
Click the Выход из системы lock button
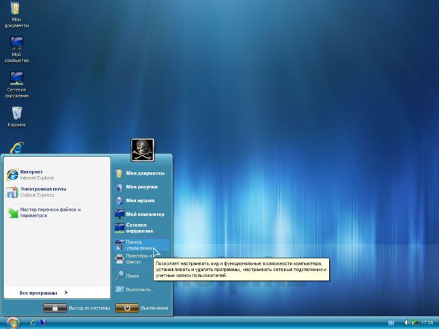pyautogui.click(x=55, y=308)
